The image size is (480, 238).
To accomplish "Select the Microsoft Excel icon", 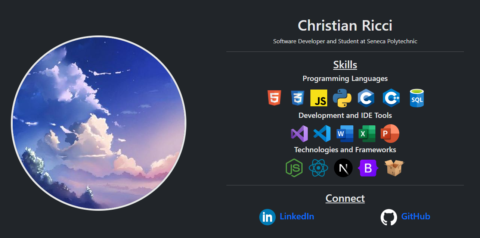I will (x=367, y=134).
